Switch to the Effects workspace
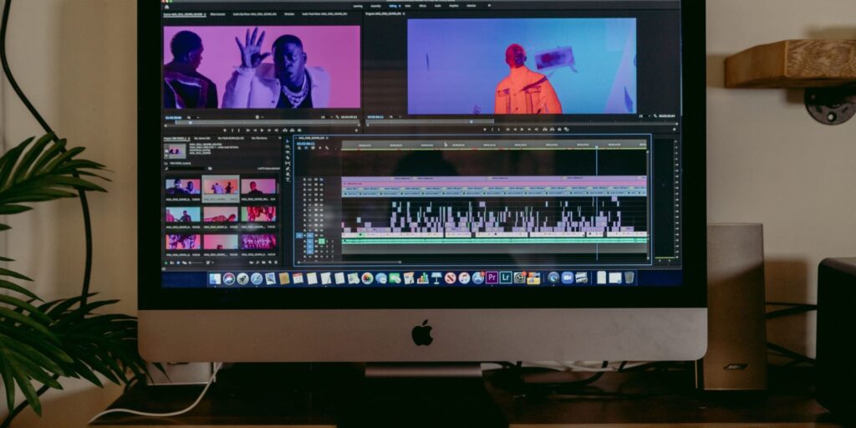This screenshot has height=428, width=856. 422,6
